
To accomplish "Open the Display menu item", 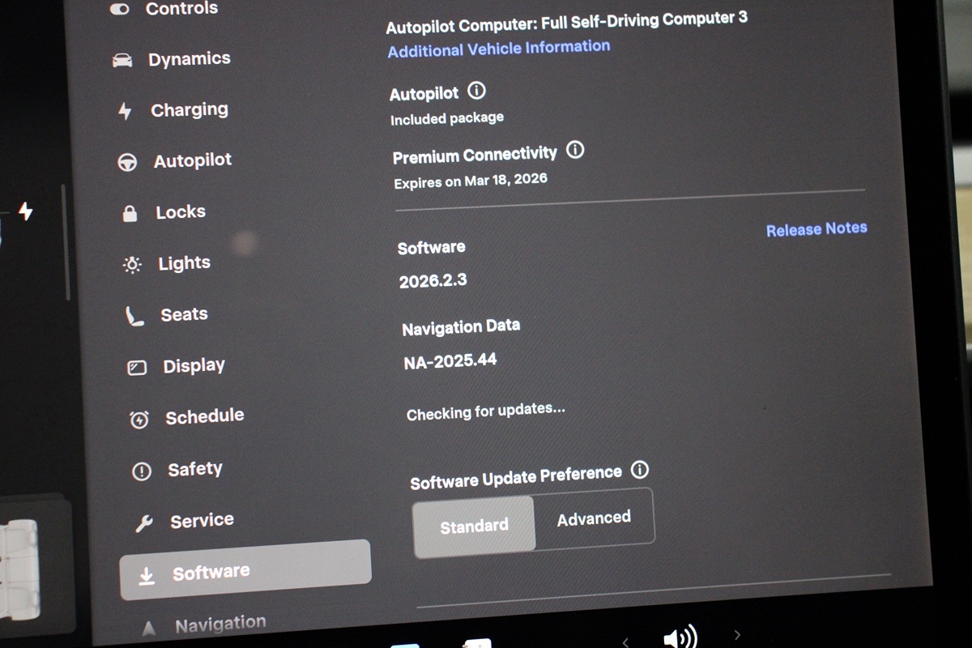I will pyautogui.click(x=193, y=366).
